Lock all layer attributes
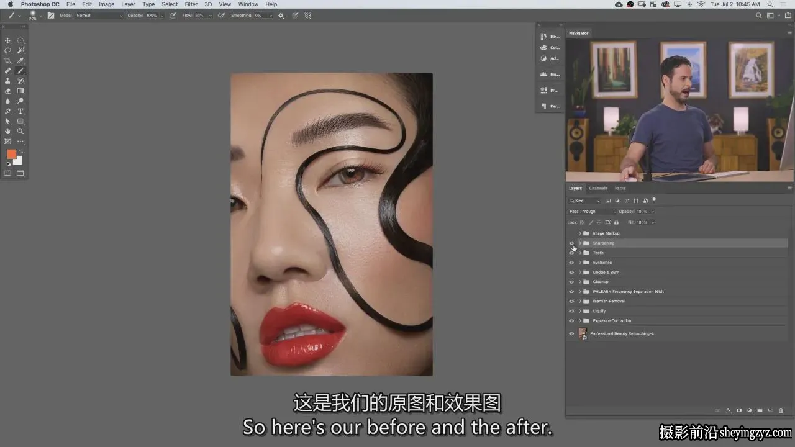The height and width of the screenshot is (447, 795). click(616, 222)
